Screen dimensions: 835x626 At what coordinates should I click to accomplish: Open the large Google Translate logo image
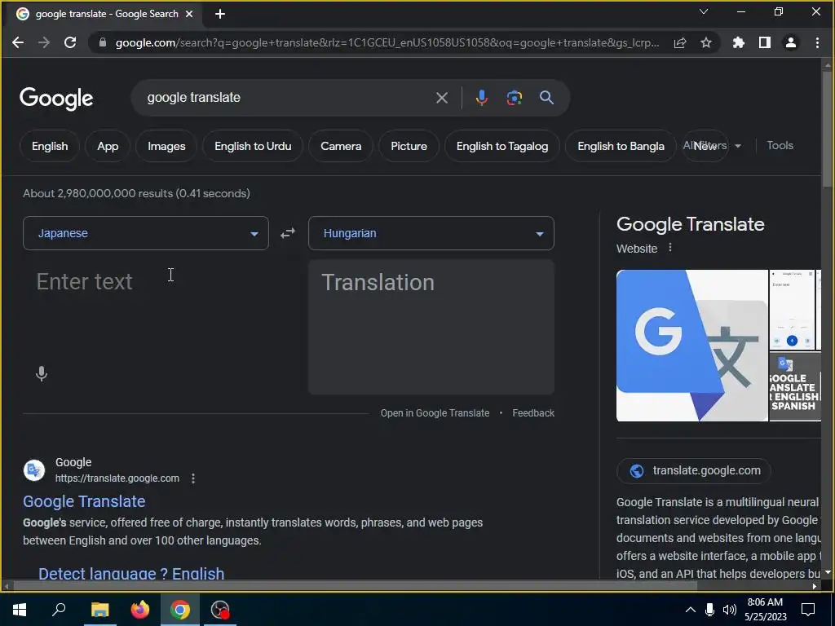[x=691, y=346]
